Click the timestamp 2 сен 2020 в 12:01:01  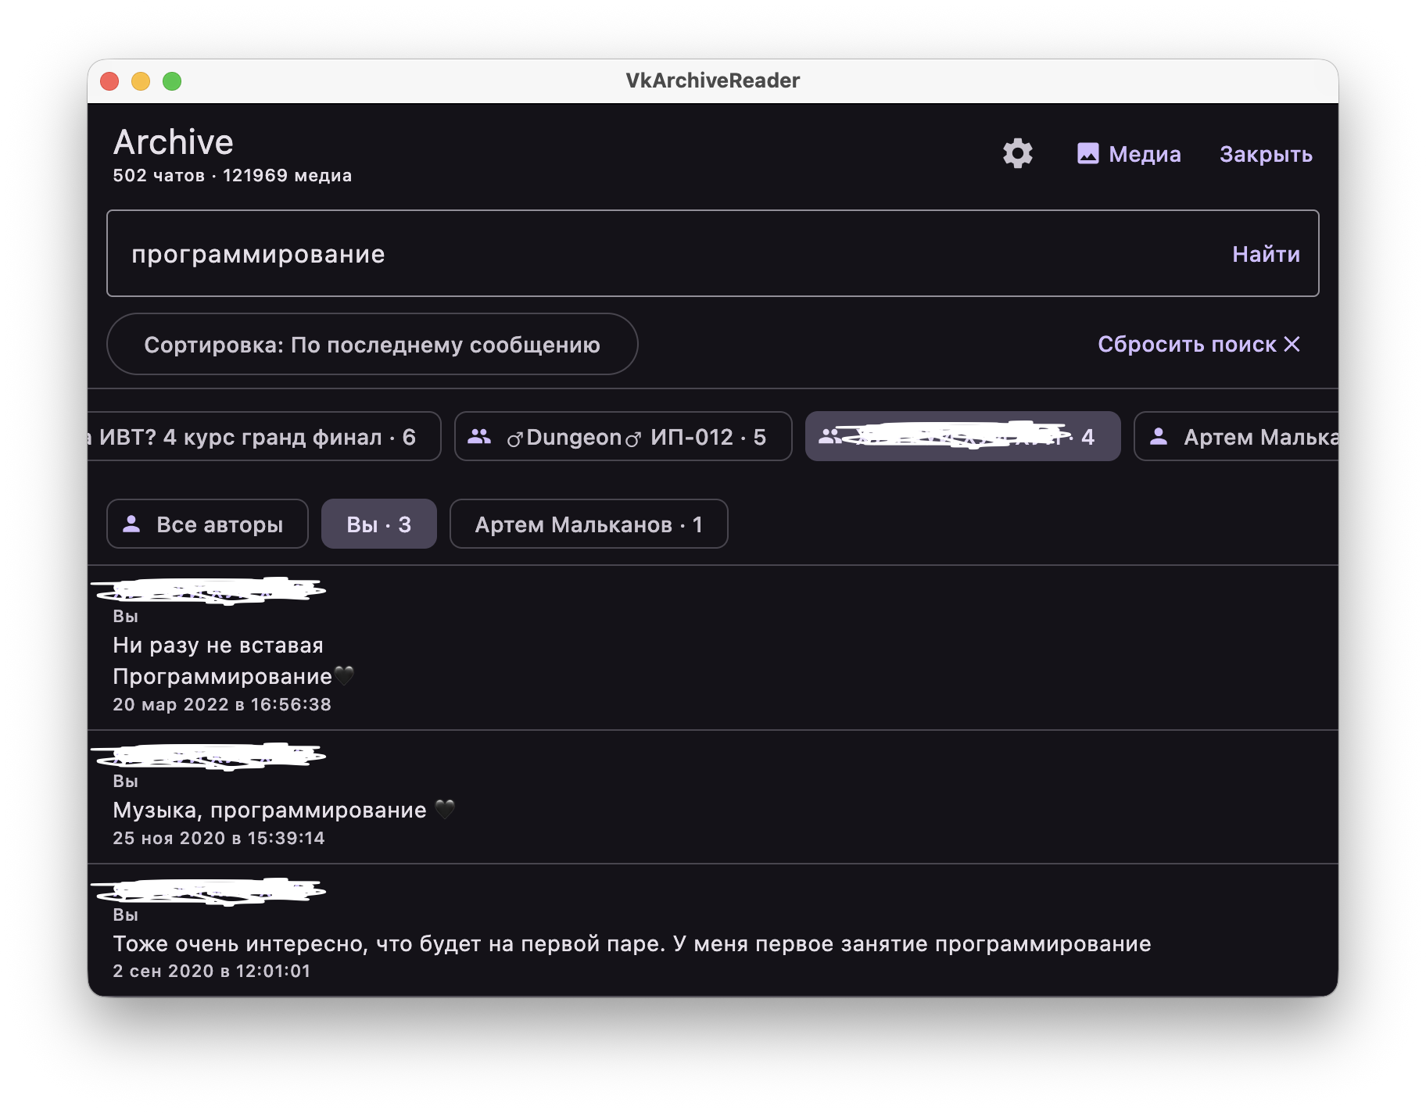(x=212, y=971)
